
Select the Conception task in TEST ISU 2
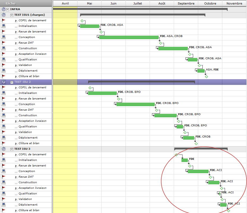click(27, 104)
